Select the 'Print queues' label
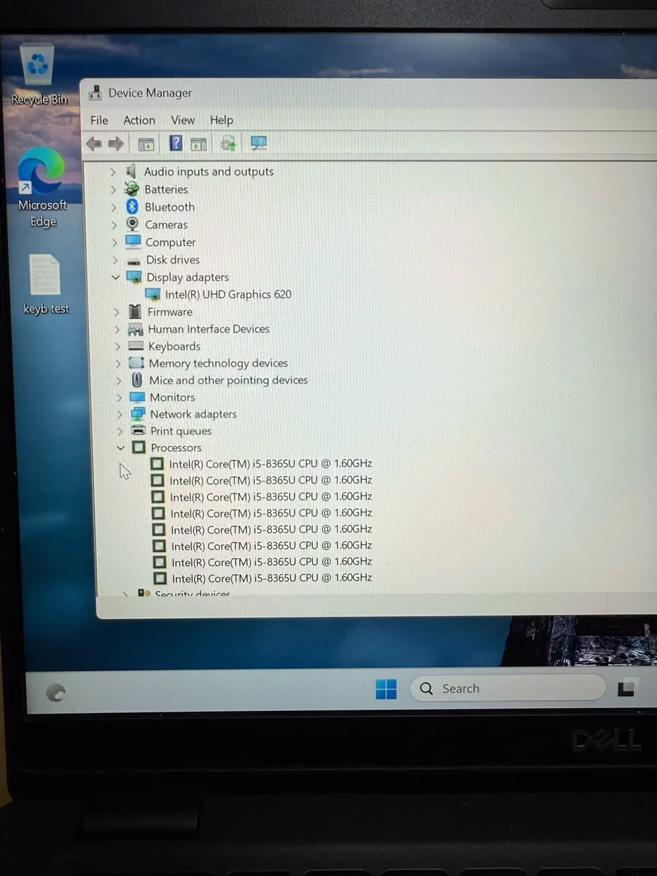Screen dimensions: 657x876 [x=180, y=431]
